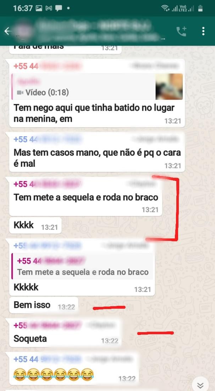This screenshot has width=215, height=391.
Task: Tap the video camera icon beside Vídeo
Action: pyautogui.click(x=20, y=93)
